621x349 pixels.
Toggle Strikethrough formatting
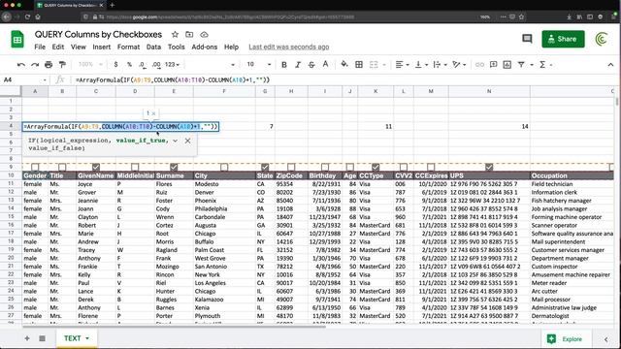point(311,65)
